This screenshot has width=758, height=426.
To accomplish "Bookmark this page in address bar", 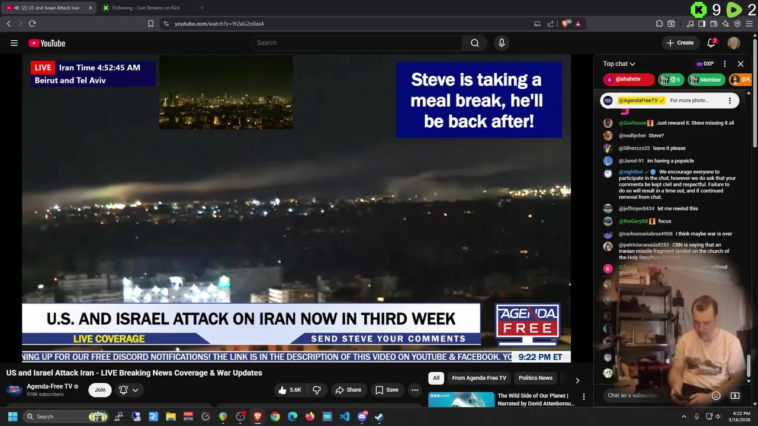I will pyautogui.click(x=150, y=24).
